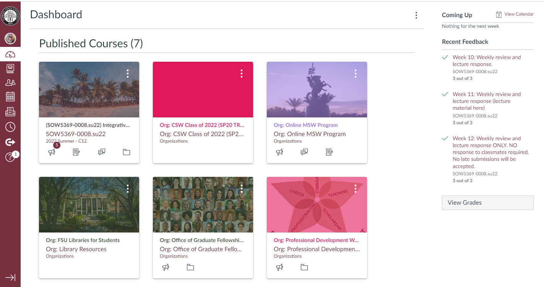The width and height of the screenshot is (544, 287).
Task: Open CSW Class of 2022 card options
Action: (x=241, y=74)
